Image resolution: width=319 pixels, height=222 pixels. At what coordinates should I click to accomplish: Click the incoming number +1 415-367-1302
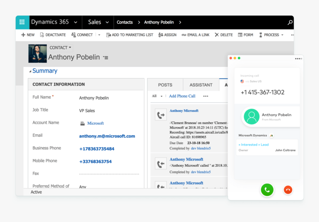263,92
